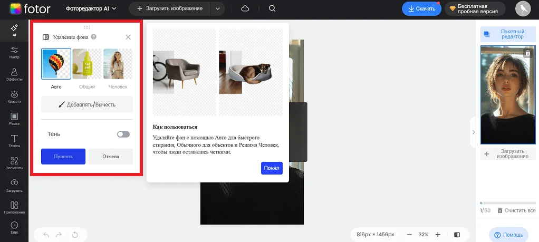
Task: Click Загрузить изображение in the top bar
Action: tap(170, 9)
